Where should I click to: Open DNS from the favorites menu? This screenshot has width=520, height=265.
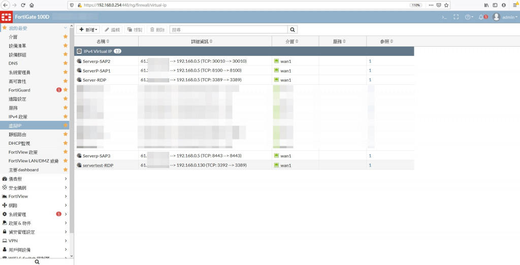(x=13, y=63)
